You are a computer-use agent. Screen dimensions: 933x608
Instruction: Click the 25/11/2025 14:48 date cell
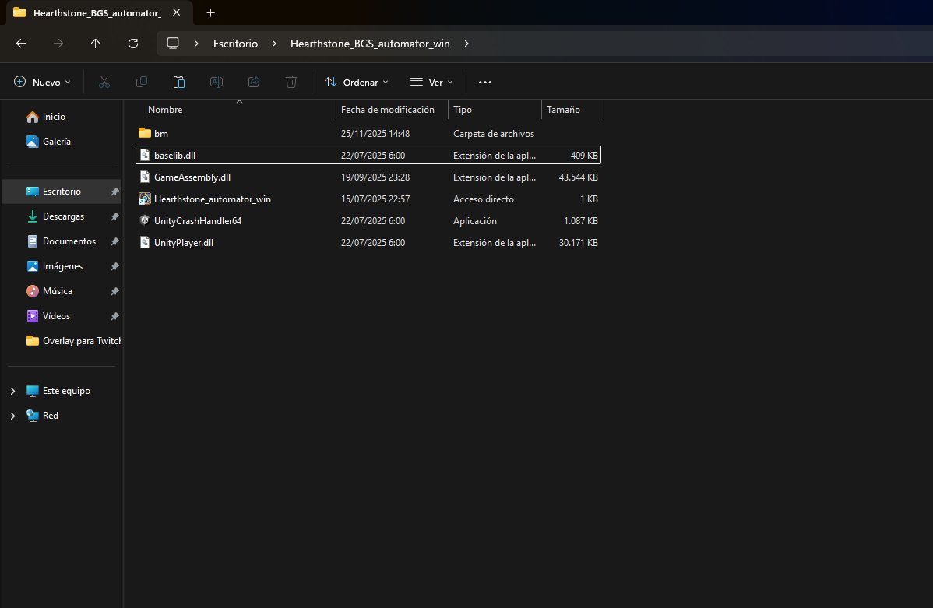[x=375, y=134]
